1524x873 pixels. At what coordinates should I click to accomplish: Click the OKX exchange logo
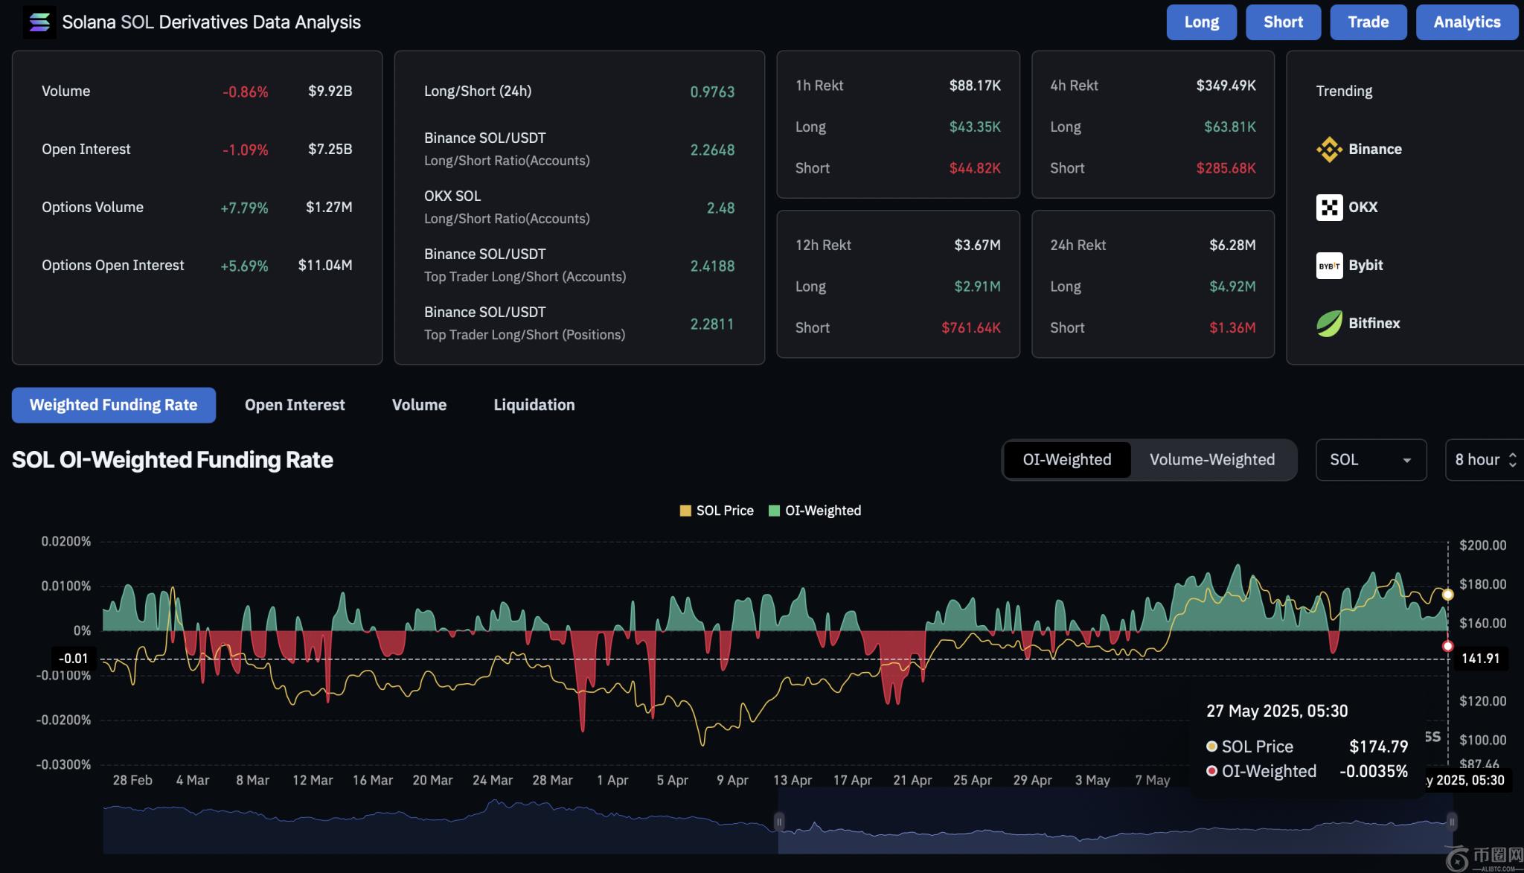[1329, 207]
